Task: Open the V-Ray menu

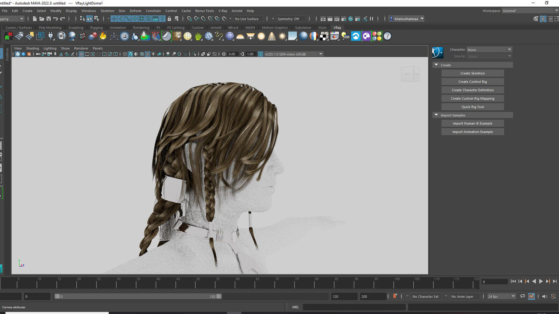Action: pos(223,11)
